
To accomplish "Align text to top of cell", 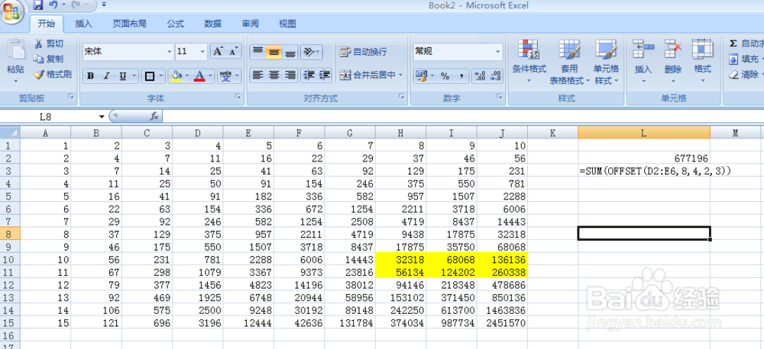I will pyautogui.click(x=257, y=52).
